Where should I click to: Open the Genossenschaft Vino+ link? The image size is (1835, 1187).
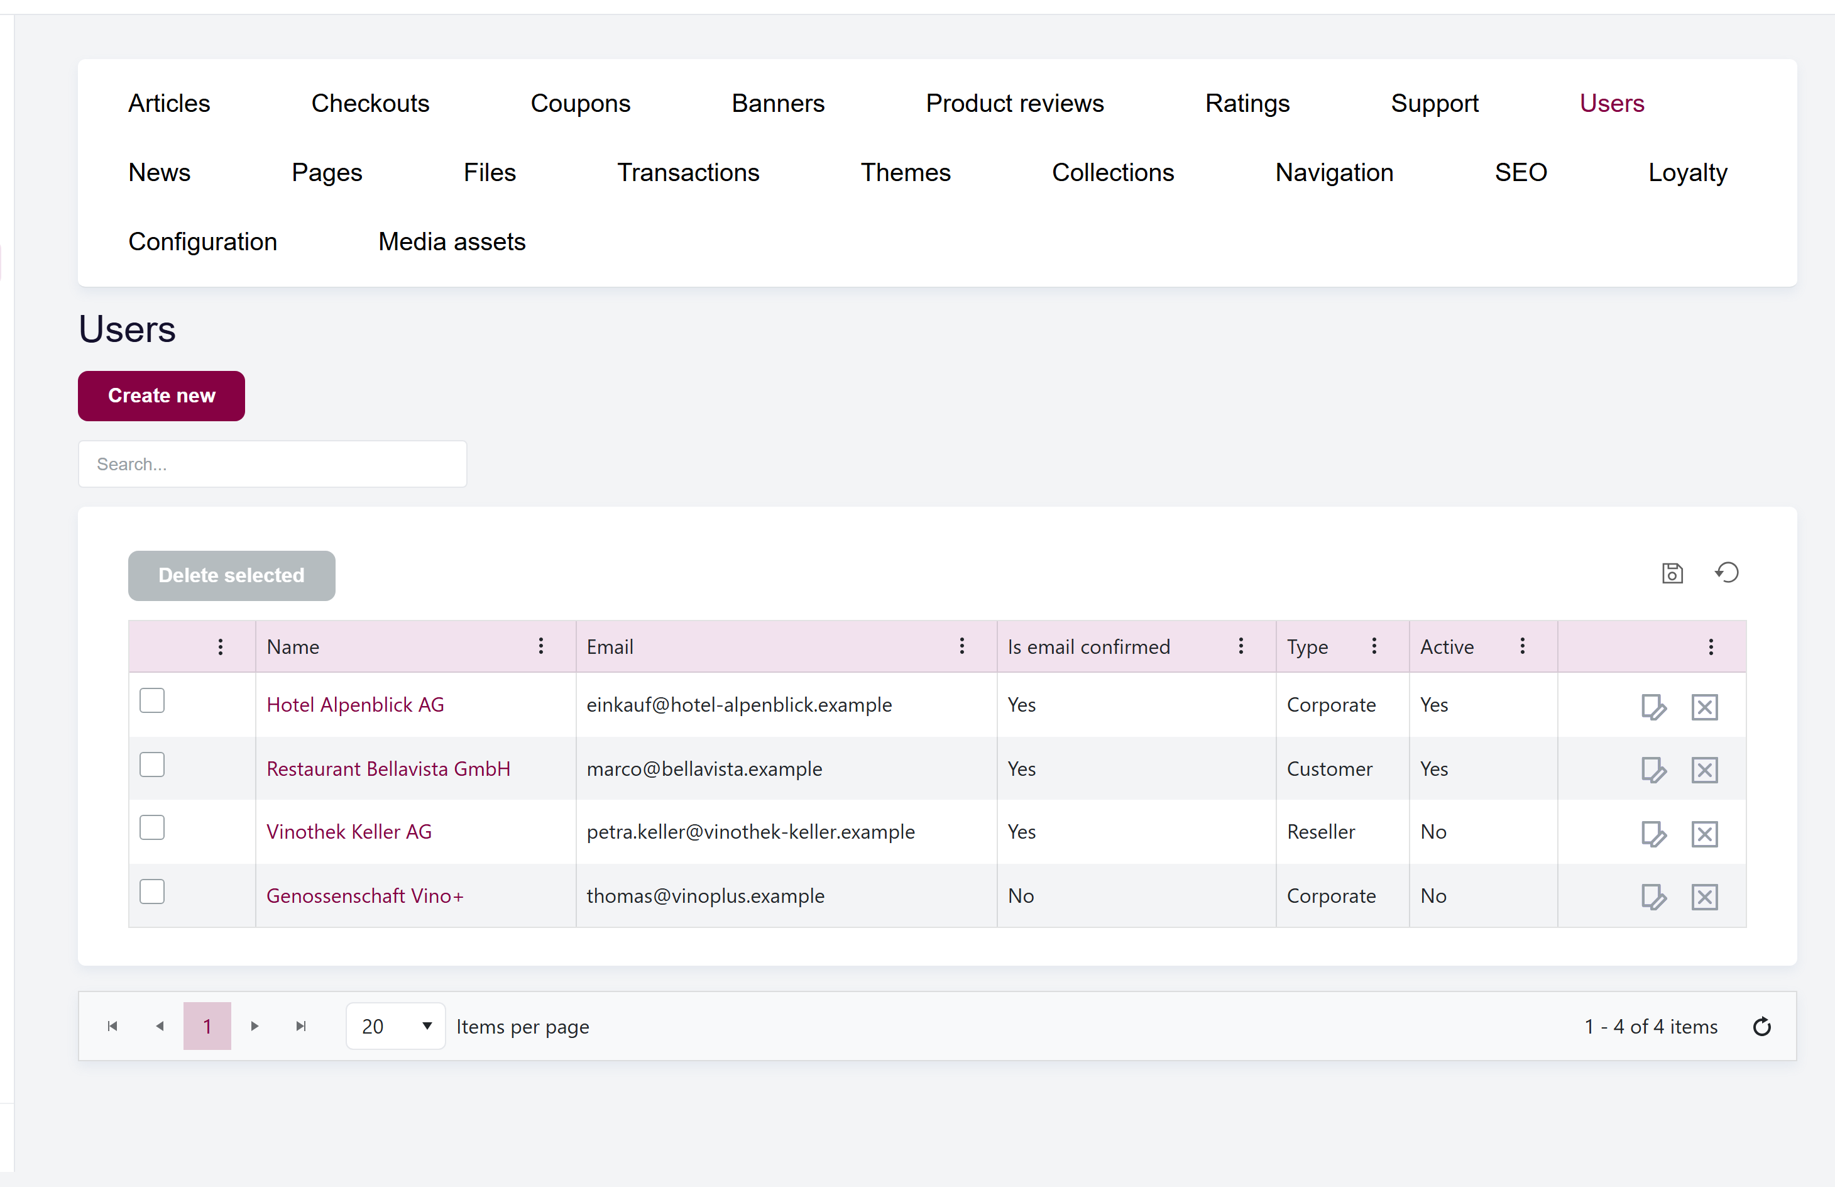point(365,896)
